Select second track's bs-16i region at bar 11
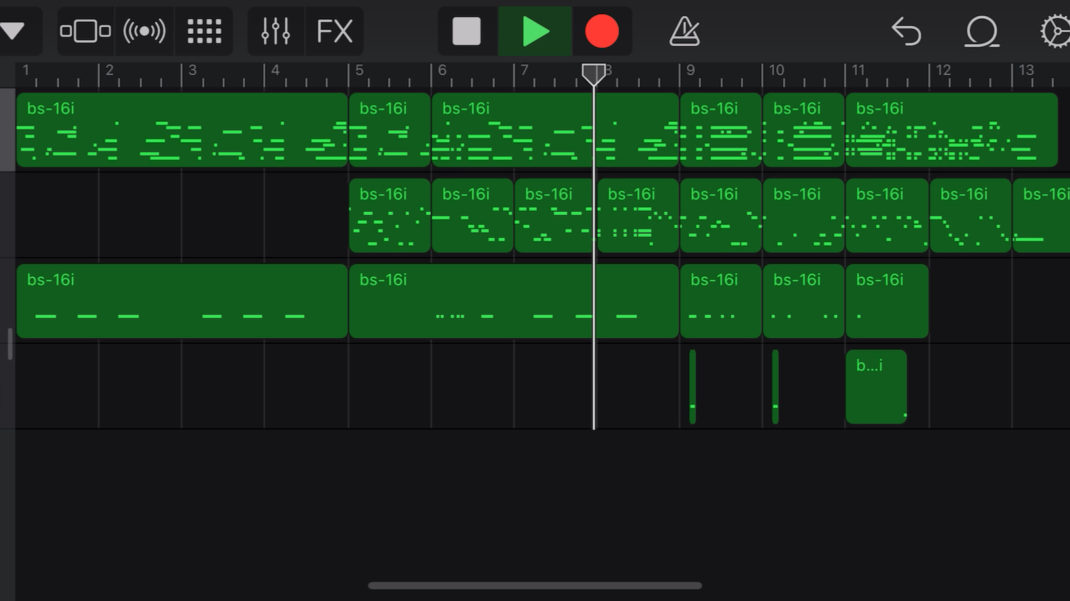Screen dimensions: 1070x601 point(887,216)
